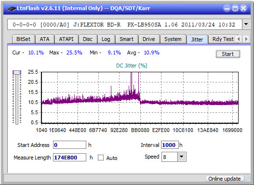The image size is (254, 185).
Task: Click the DC Jitter (%) chart title
Action: 132,66
